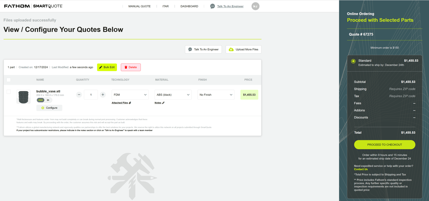Switch units to mm

(40, 100)
